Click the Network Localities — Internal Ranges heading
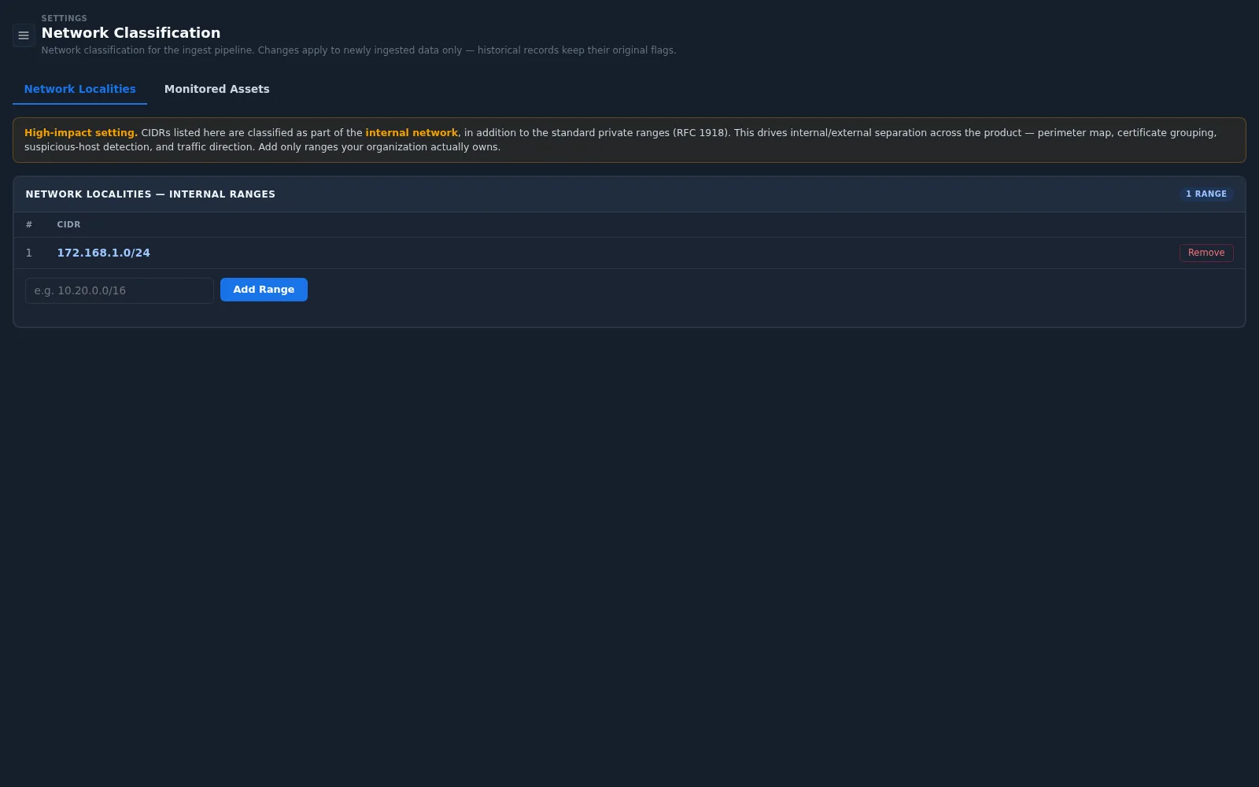Image resolution: width=1259 pixels, height=787 pixels. (150, 194)
